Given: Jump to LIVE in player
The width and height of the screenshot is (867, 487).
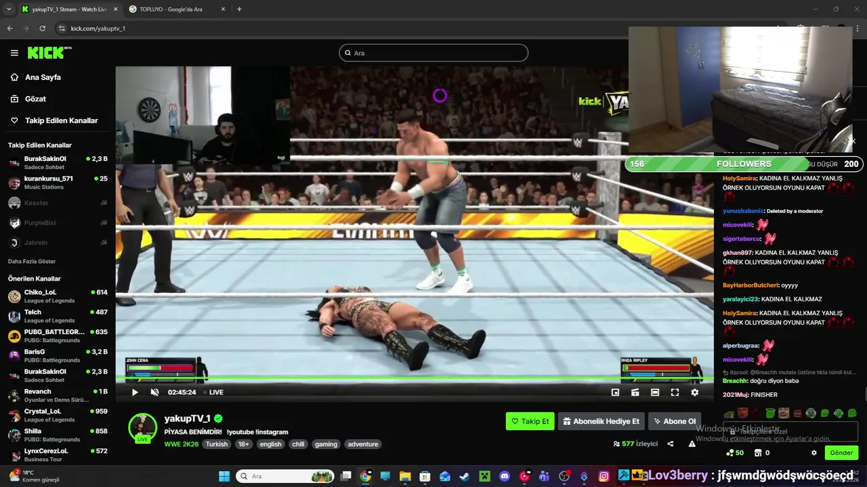Looking at the screenshot, I should click(213, 392).
